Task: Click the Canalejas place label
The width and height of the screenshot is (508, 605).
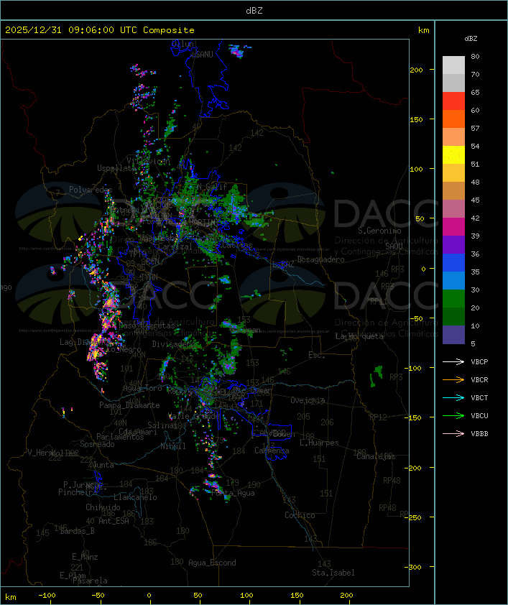Action: click(x=376, y=456)
